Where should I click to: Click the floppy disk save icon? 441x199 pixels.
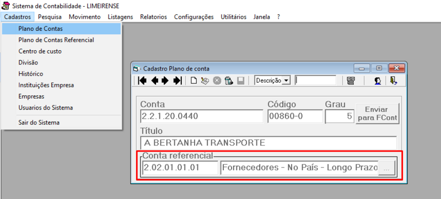240,81
